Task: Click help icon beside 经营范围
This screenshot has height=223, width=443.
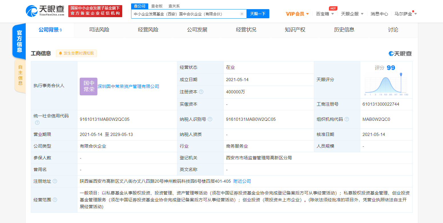Action: point(55,200)
